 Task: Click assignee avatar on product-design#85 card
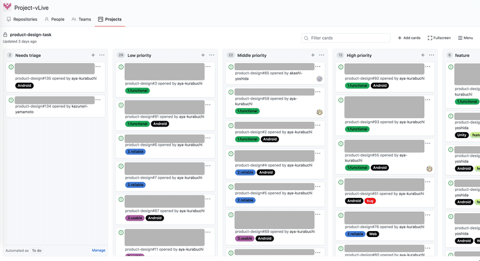pyautogui.click(x=319, y=79)
